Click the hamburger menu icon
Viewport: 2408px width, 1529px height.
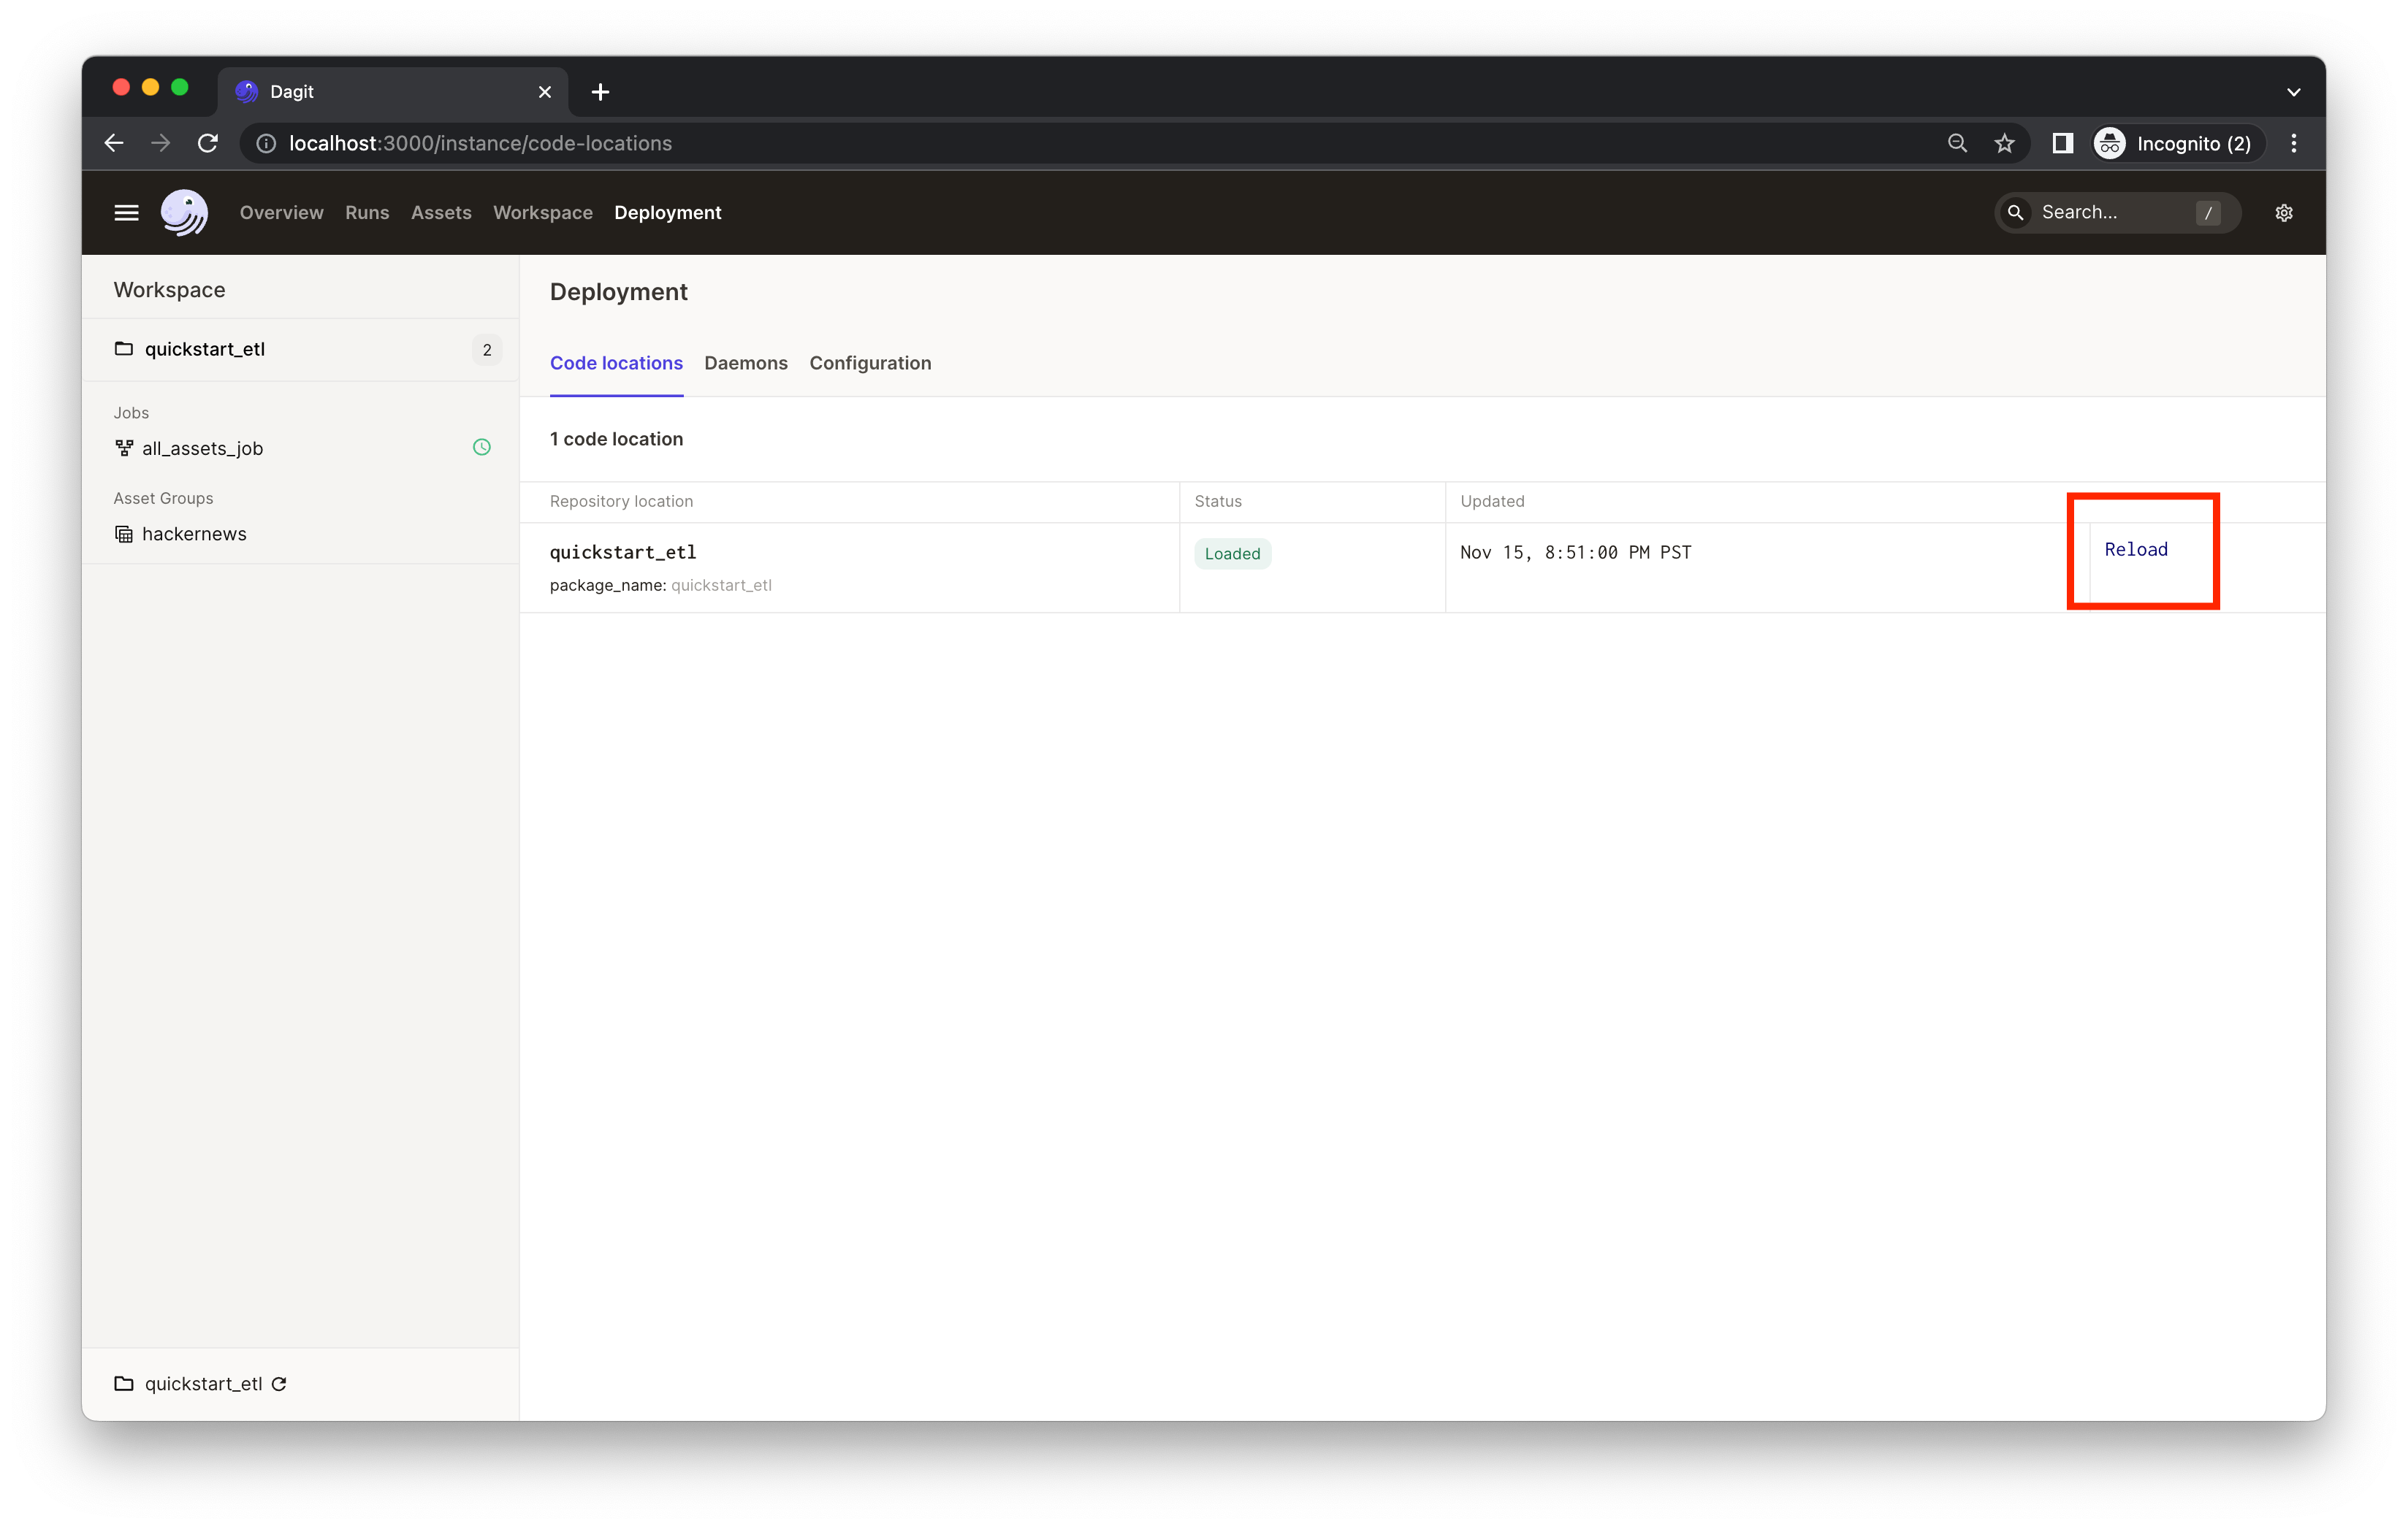coord(126,213)
